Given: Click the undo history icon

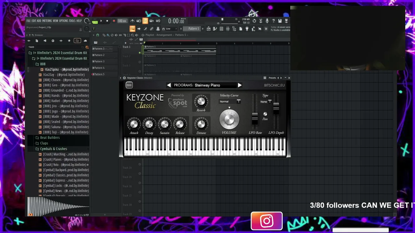Looking at the screenshot, I should (x=254, y=21).
